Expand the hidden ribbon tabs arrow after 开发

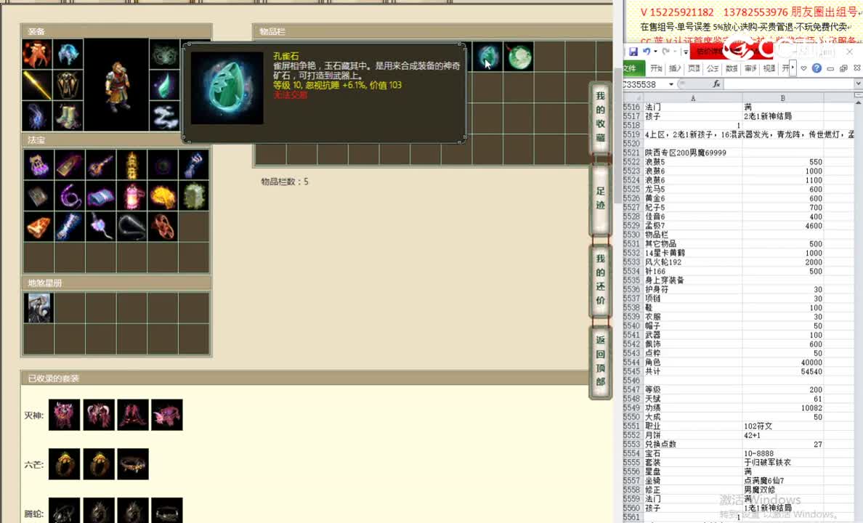tap(792, 67)
